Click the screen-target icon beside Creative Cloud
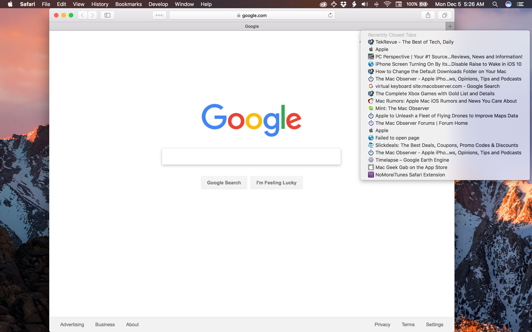Viewport: 532px width, 332px height. click(x=334, y=4)
